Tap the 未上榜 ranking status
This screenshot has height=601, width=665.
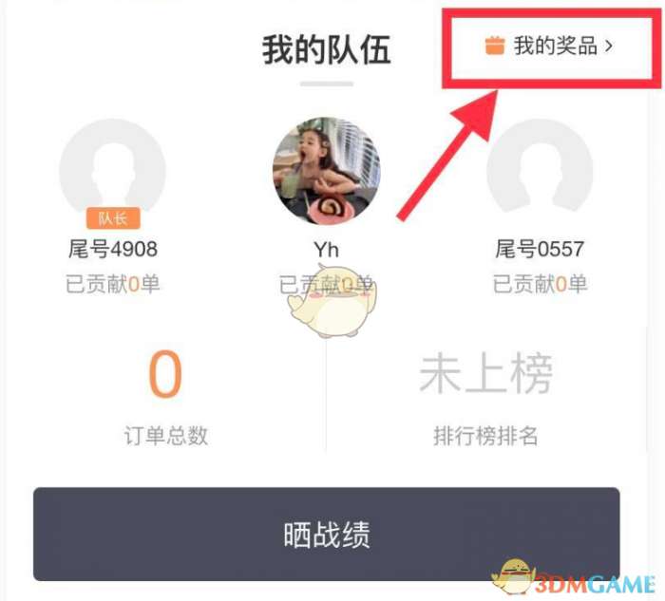(x=486, y=373)
